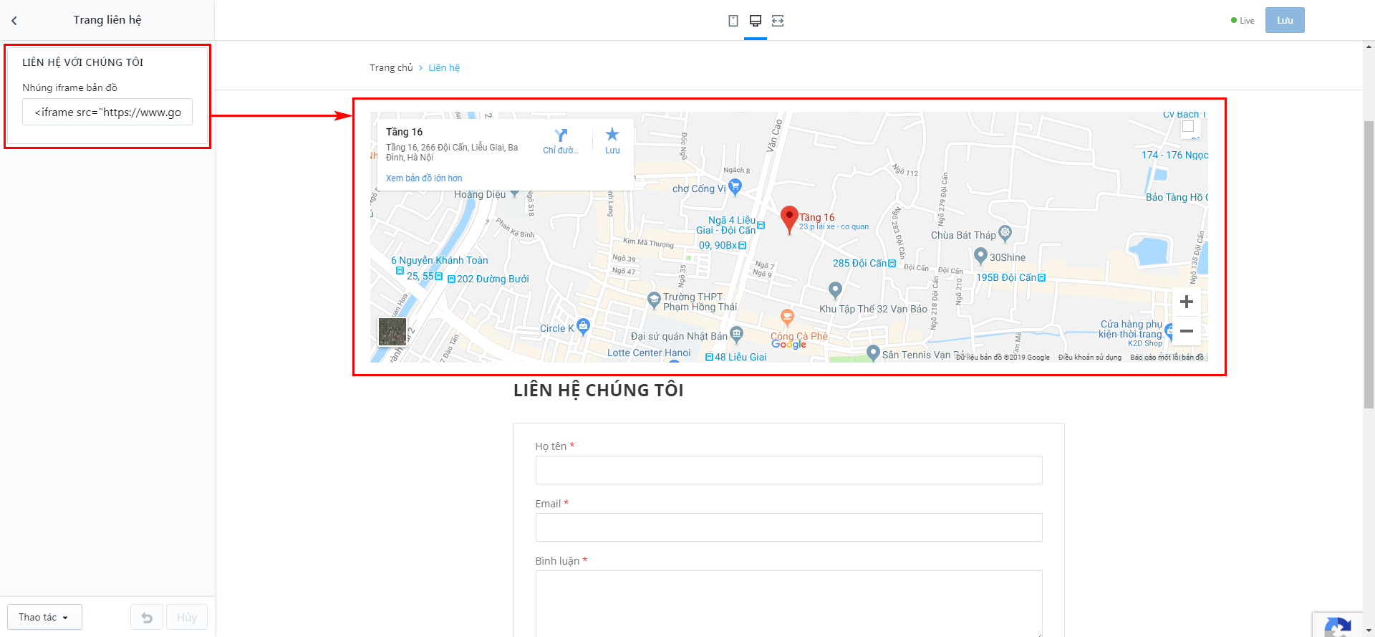Image resolution: width=1375 pixels, height=637 pixels.
Task: Click the Google logo on the map
Action: (x=788, y=345)
